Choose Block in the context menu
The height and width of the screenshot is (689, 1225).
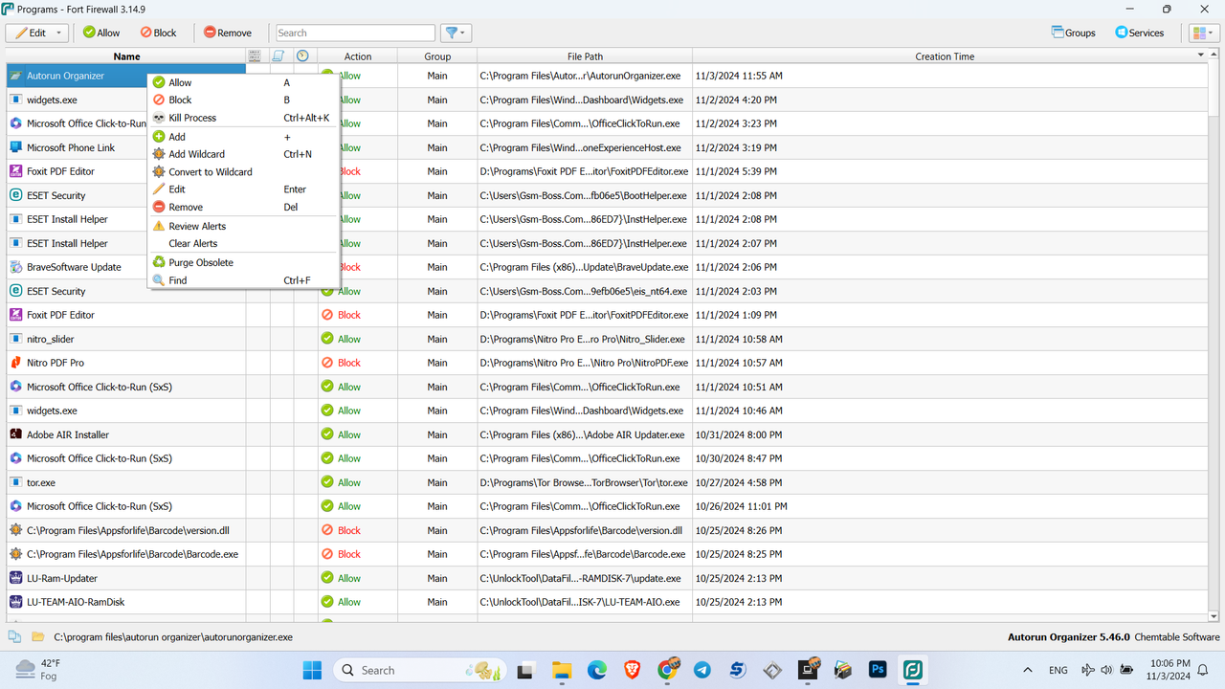(243, 100)
